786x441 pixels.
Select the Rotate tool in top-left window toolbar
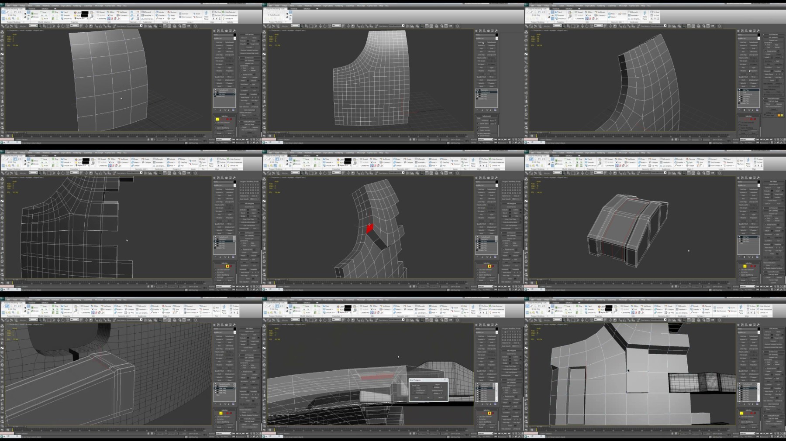[x=63, y=26]
